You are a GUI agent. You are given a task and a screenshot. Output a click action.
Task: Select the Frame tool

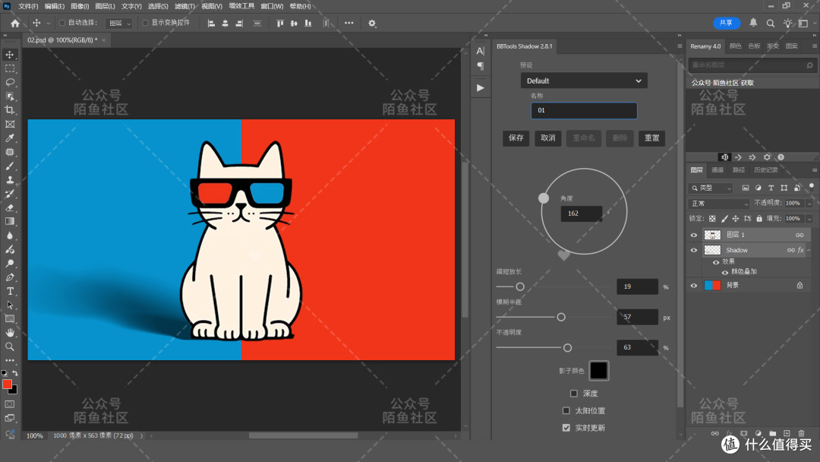[10, 124]
